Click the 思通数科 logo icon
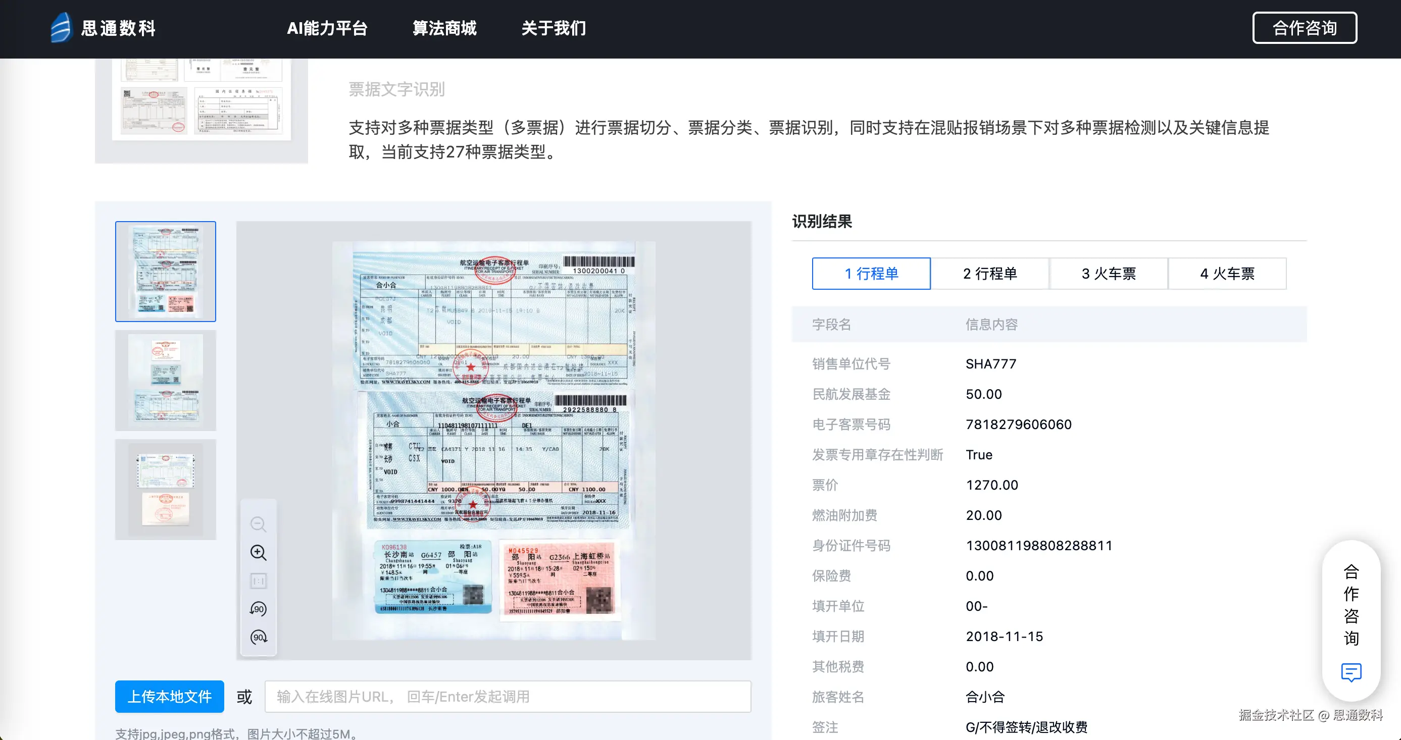1401x740 pixels. (x=61, y=28)
